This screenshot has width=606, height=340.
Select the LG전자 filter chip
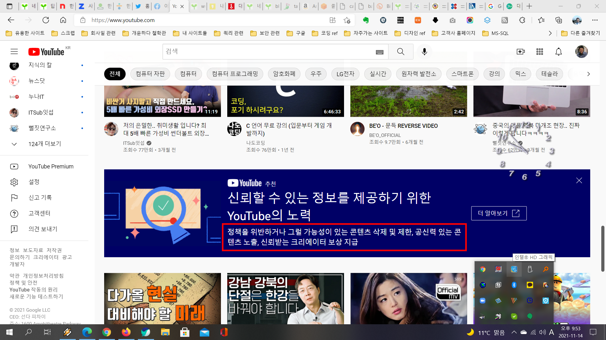click(x=345, y=74)
